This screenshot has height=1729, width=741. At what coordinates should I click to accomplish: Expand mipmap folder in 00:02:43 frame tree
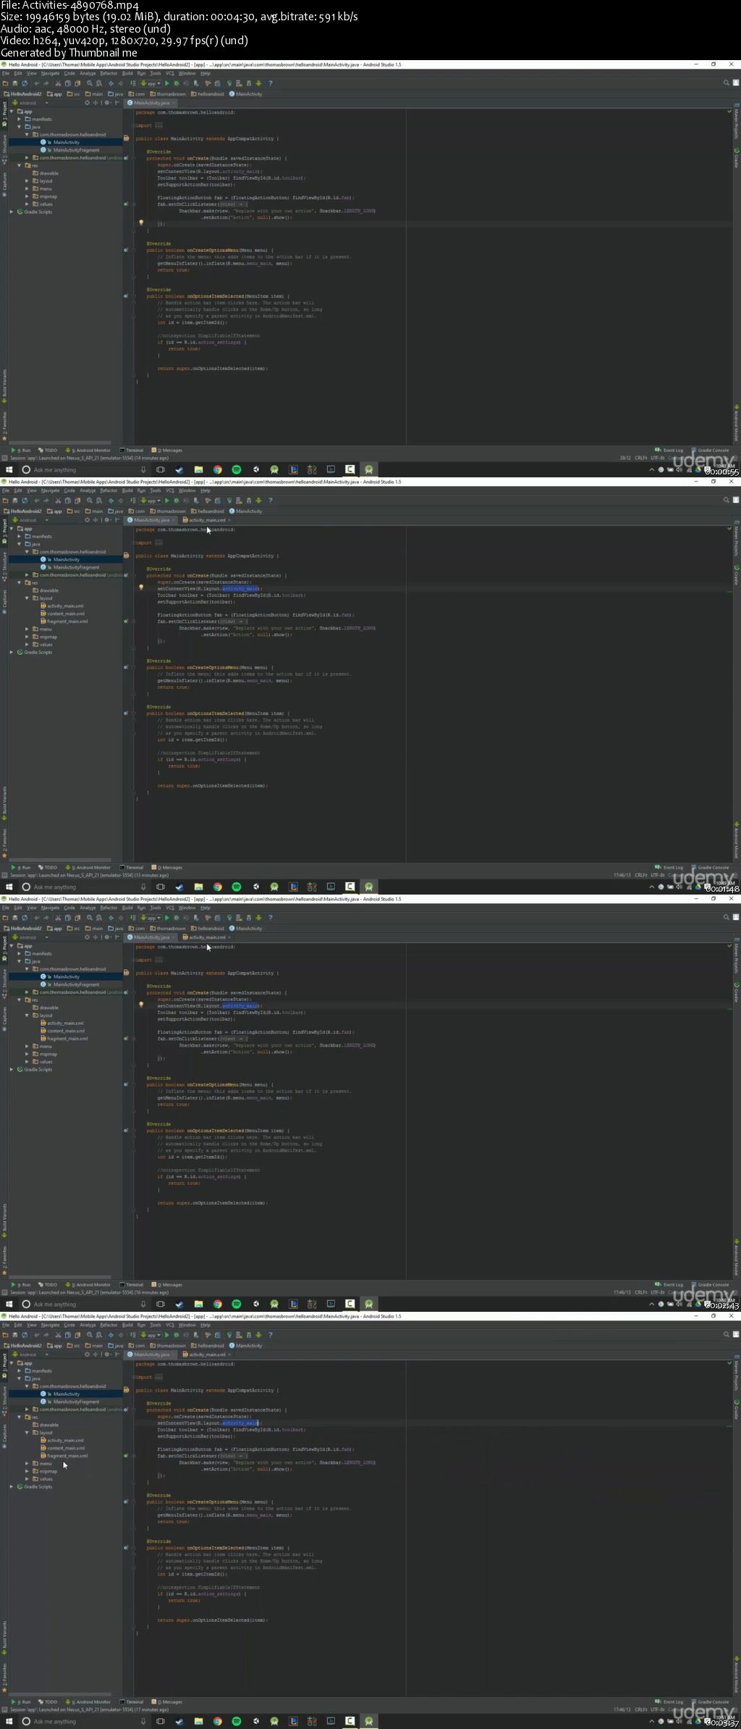click(27, 1054)
